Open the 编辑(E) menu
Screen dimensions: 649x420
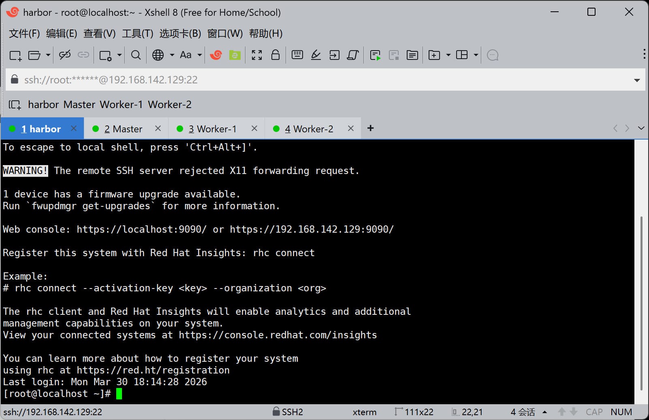[x=62, y=34]
